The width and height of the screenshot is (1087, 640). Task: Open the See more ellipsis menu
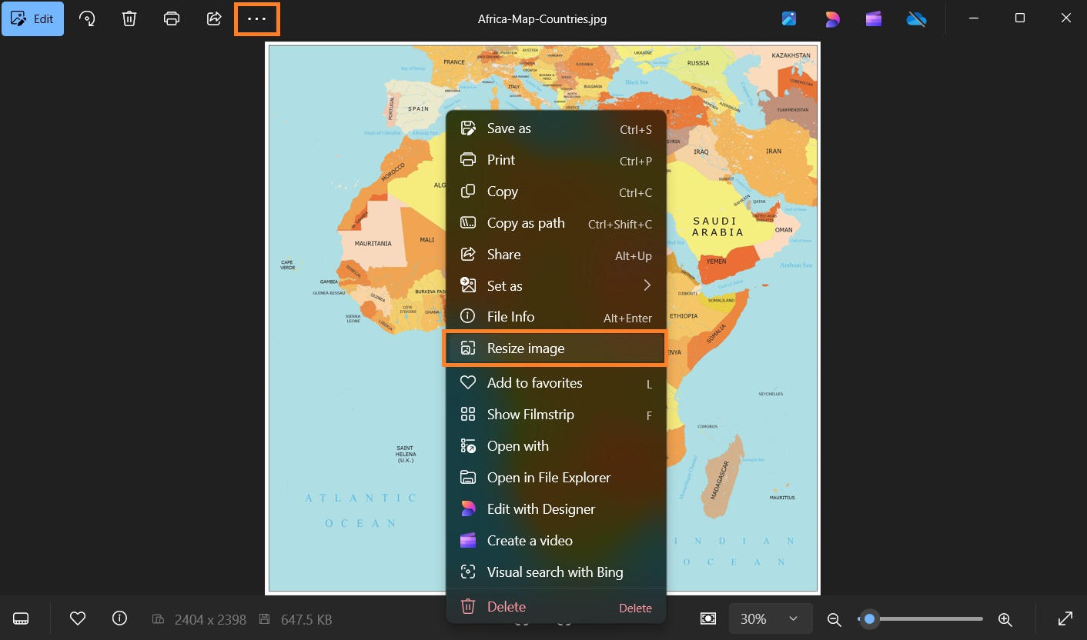click(256, 18)
